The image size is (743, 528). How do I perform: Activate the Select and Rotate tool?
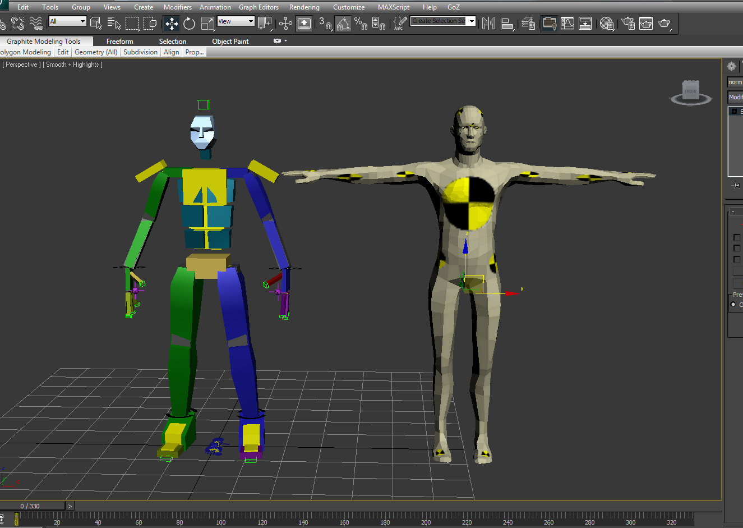(x=190, y=23)
